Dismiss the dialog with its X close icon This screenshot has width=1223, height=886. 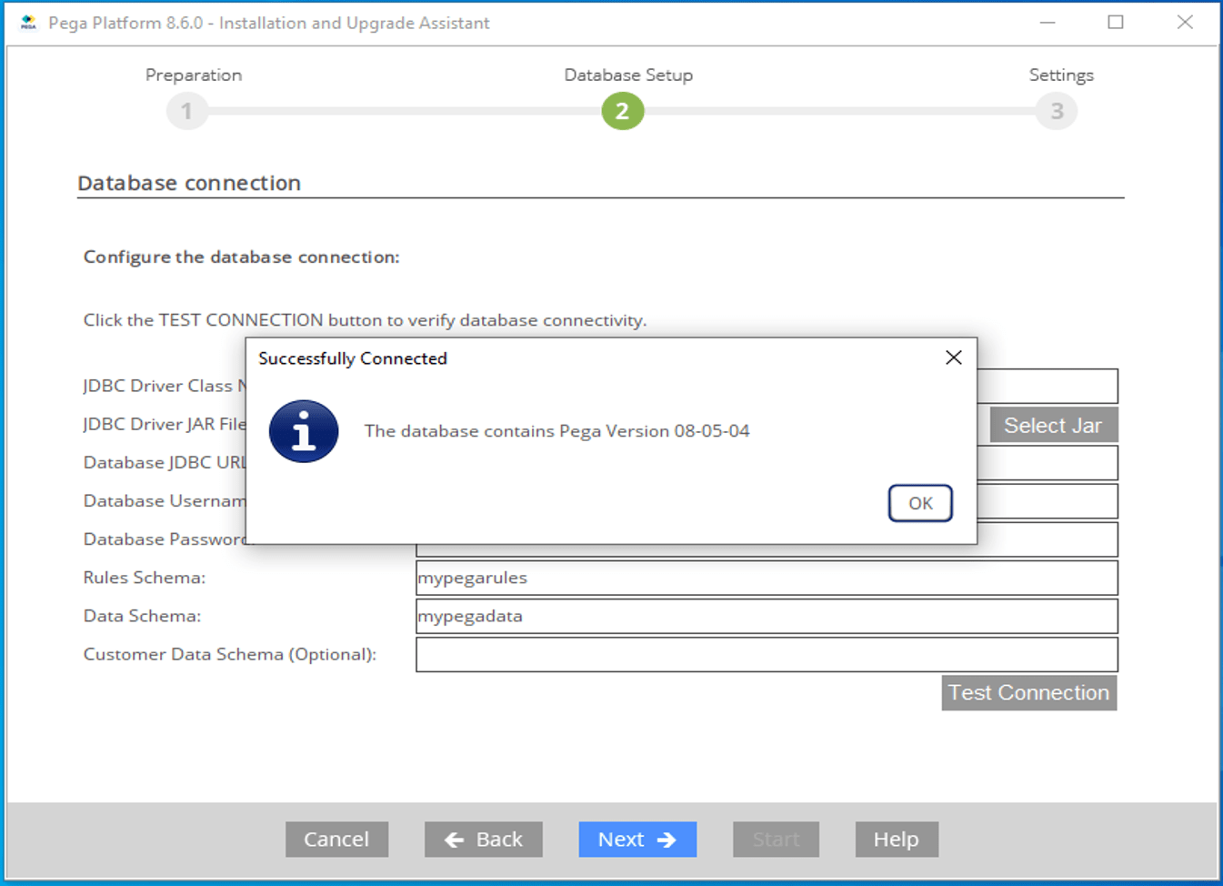(x=953, y=357)
